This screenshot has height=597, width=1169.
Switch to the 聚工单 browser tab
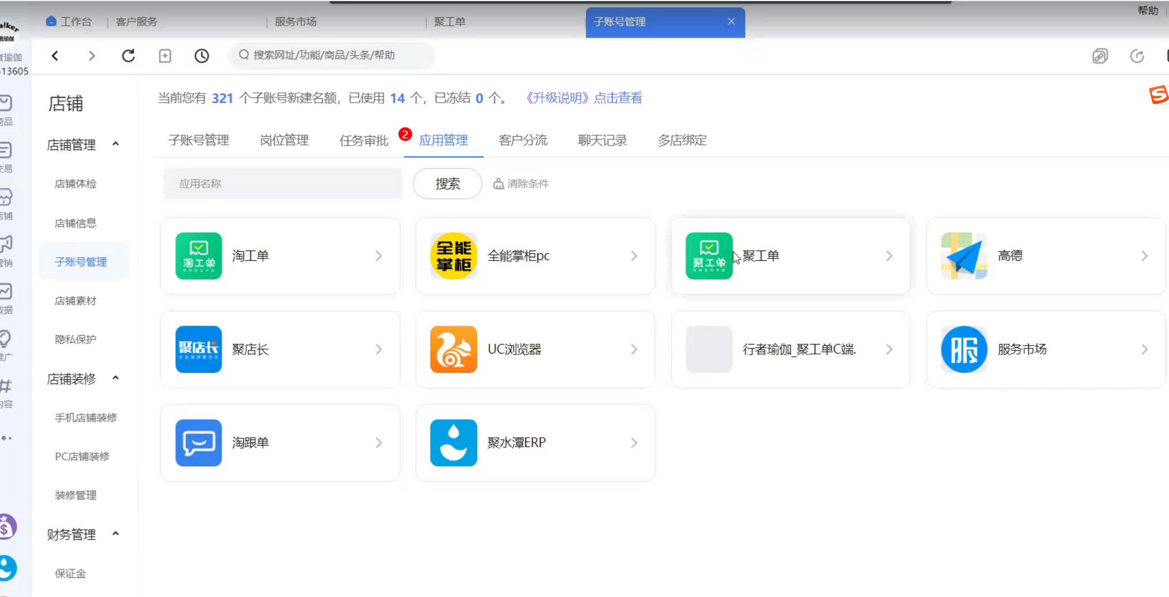coord(450,22)
